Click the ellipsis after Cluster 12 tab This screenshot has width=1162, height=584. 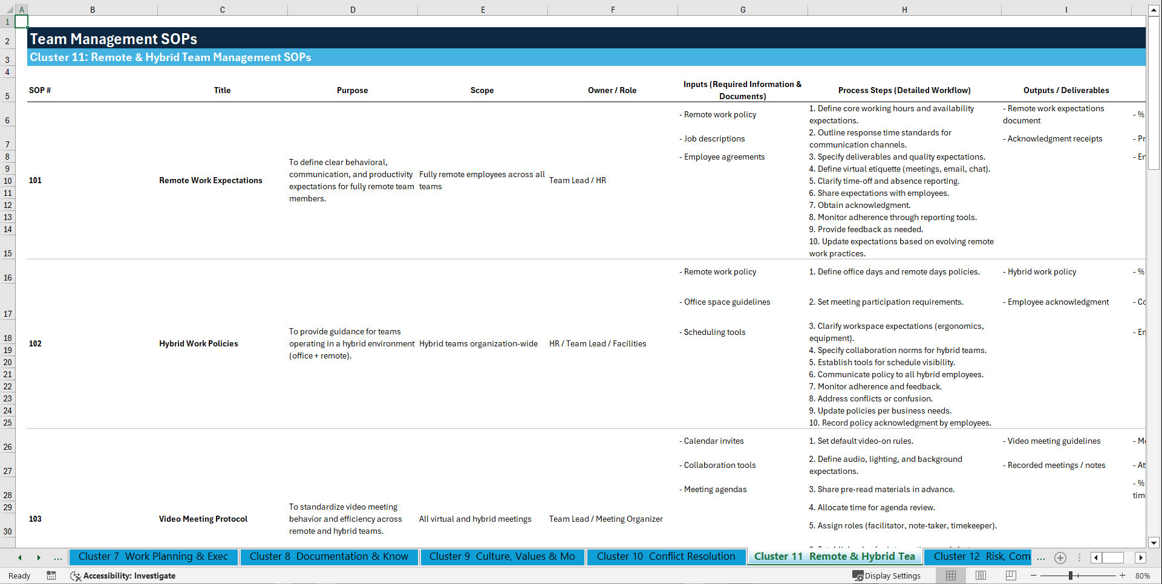pyautogui.click(x=1041, y=557)
